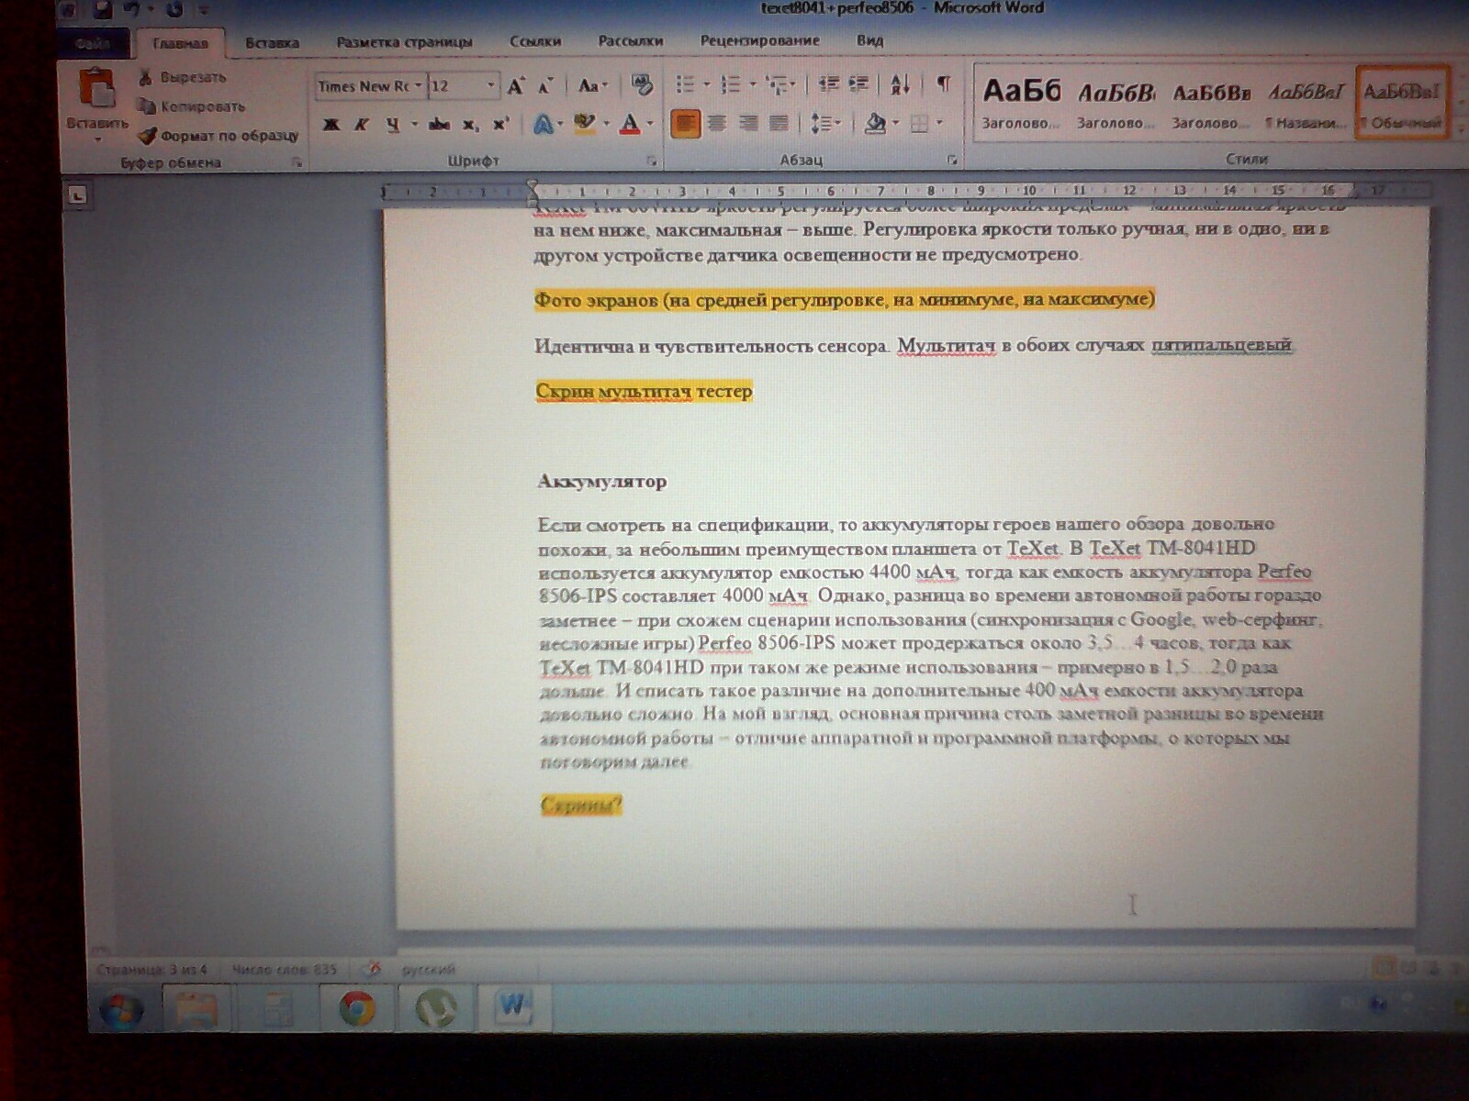Click the sort А-Я icon
The image size is (1469, 1101).
[x=900, y=84]
